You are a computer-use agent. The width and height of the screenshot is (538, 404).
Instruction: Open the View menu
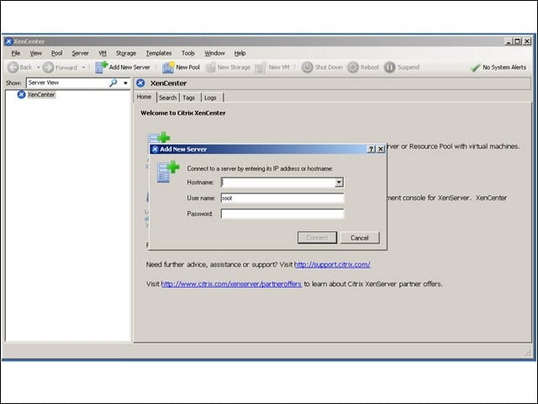35,53
